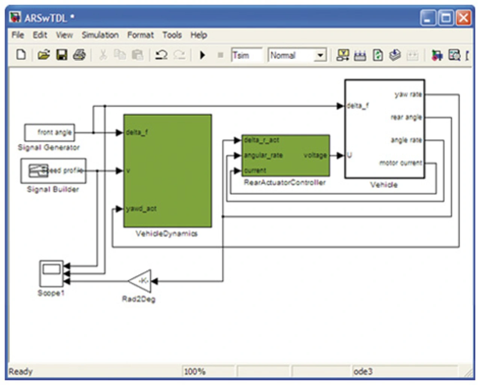
Task: Open the Simulation menu
Action: pos(100,35)
